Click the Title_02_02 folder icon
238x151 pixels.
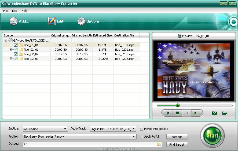(21, 54)
